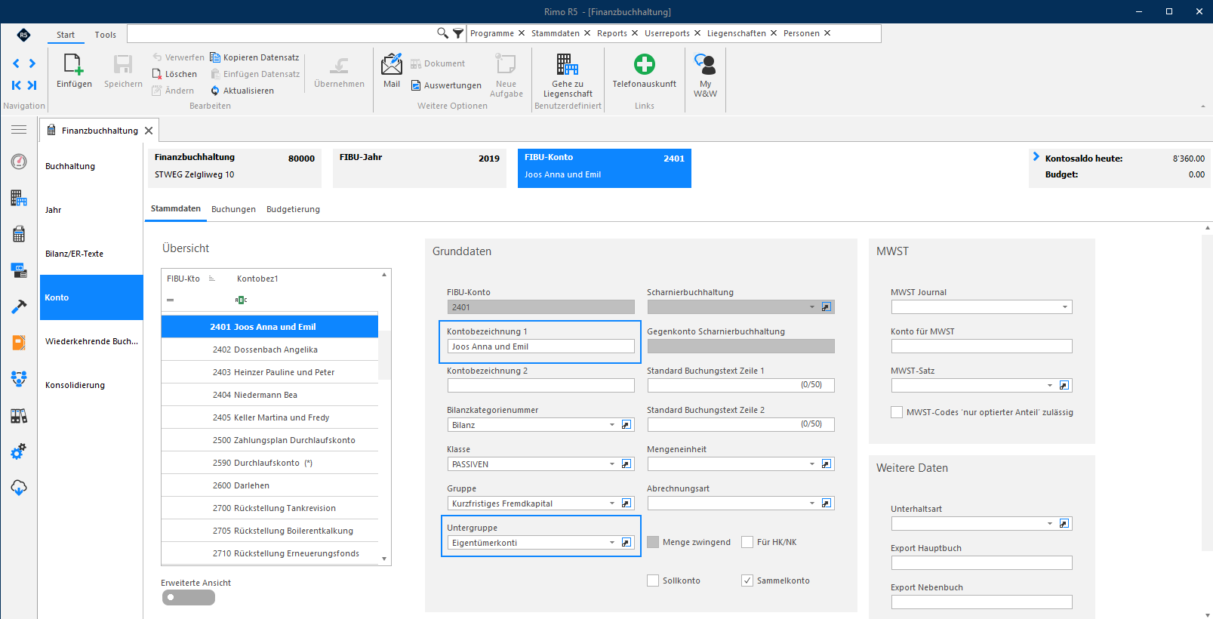Expand Klasse dropdown
This screenshot has width=1213, height=619.
(612, 464)
